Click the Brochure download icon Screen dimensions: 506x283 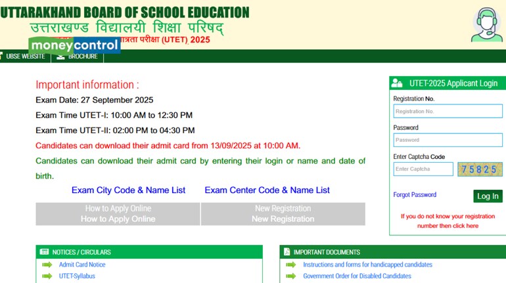pos(60,57)
